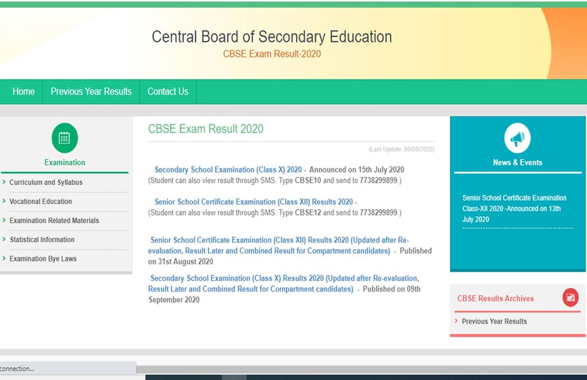Click the CBSE Exam Result 2020 heading

coord(206,129)
